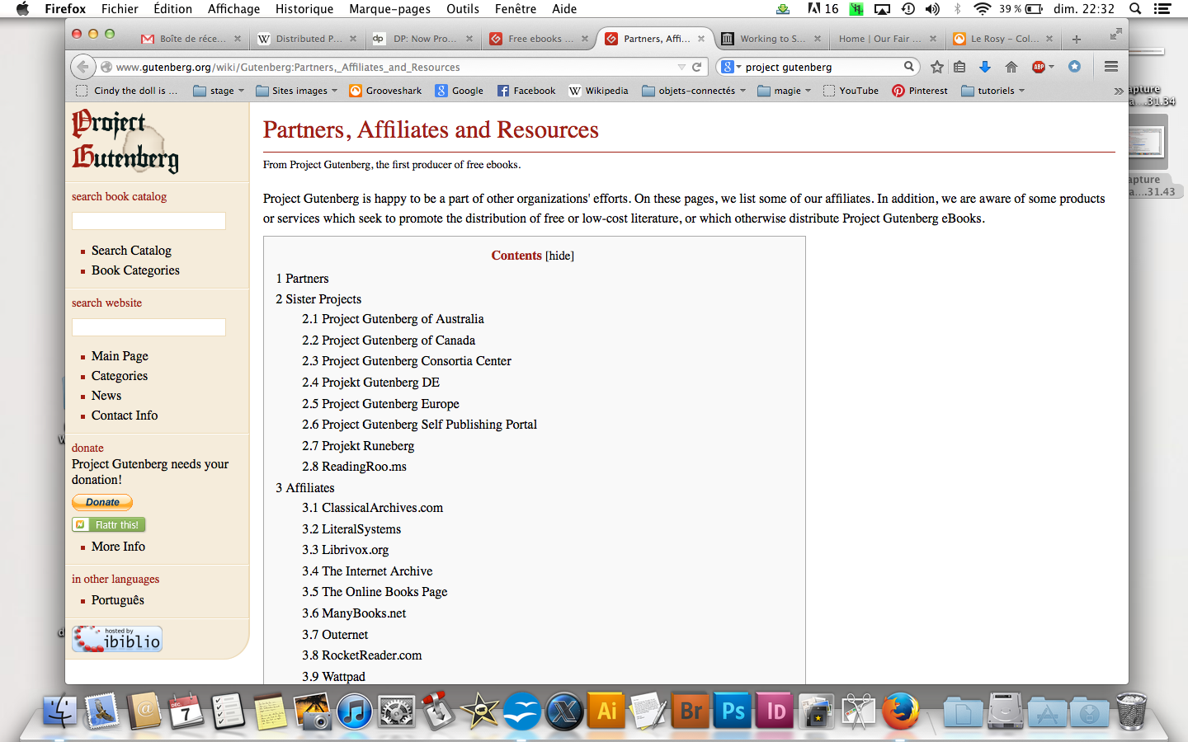Image resolution: width=1188 pixels, height=742 pixels.
Task: Click the search magnifier in search box
Action: (x=908, y=67)
